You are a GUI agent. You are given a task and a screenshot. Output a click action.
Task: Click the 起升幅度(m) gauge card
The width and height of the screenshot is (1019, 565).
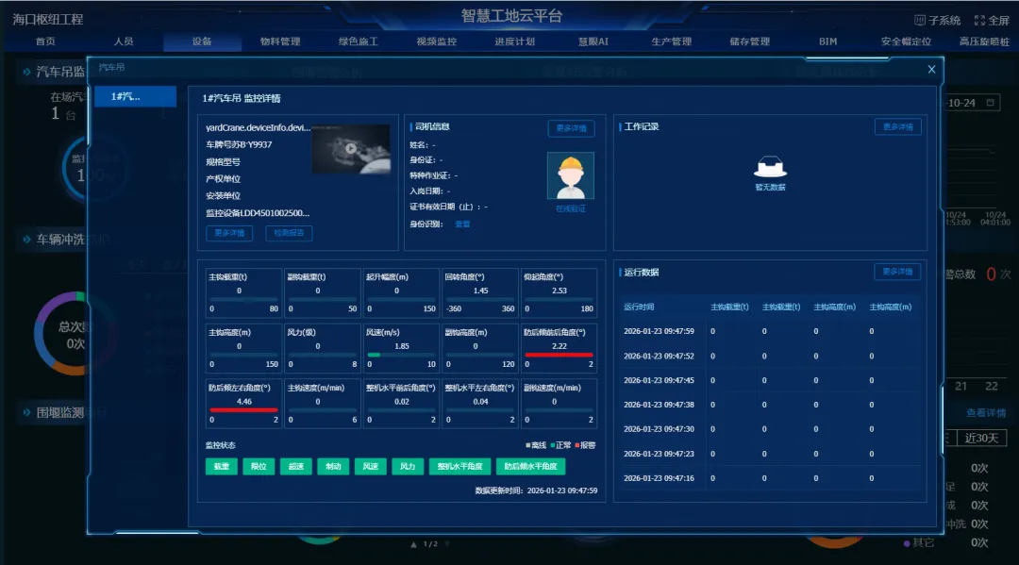[x=401, y=293]
